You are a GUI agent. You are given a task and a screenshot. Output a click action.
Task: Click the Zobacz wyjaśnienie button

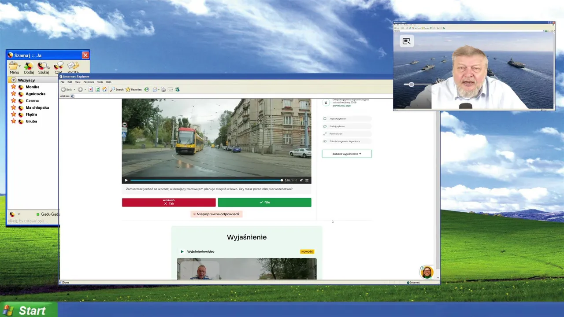pos(347,154)
